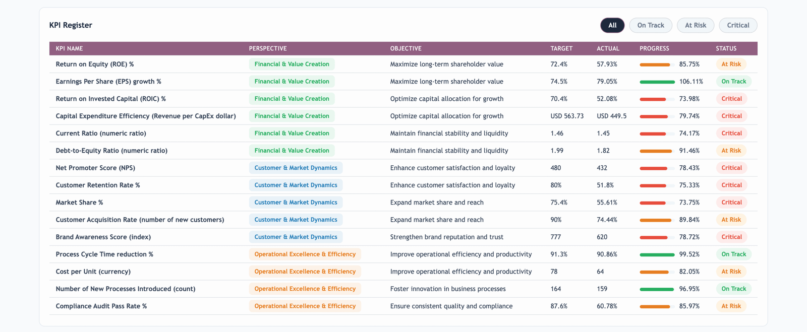Click On Track badge for New Processes row
The width and height of the screenshot is (807, 332).
click(733, 289)
